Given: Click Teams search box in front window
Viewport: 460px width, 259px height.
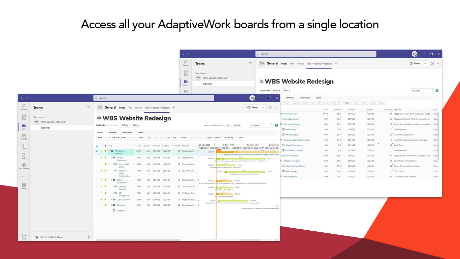Looking at the screenshot, I should coord(154,98).
